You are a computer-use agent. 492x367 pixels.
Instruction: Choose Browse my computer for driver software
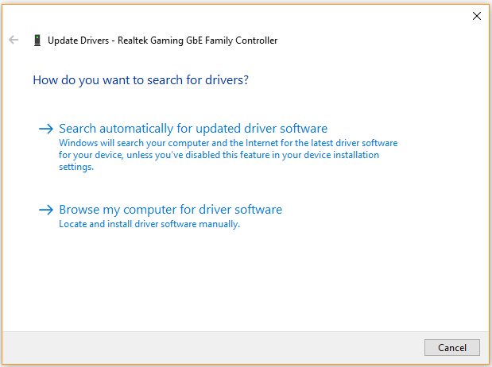170,210
